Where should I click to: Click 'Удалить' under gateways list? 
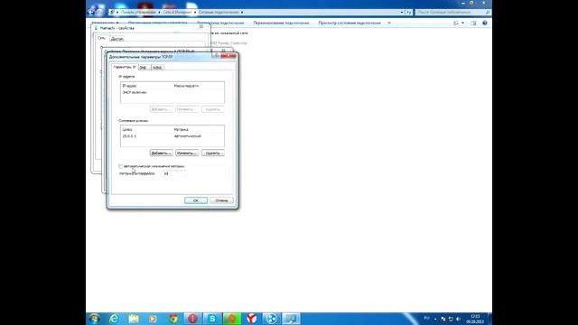[213, 153]
